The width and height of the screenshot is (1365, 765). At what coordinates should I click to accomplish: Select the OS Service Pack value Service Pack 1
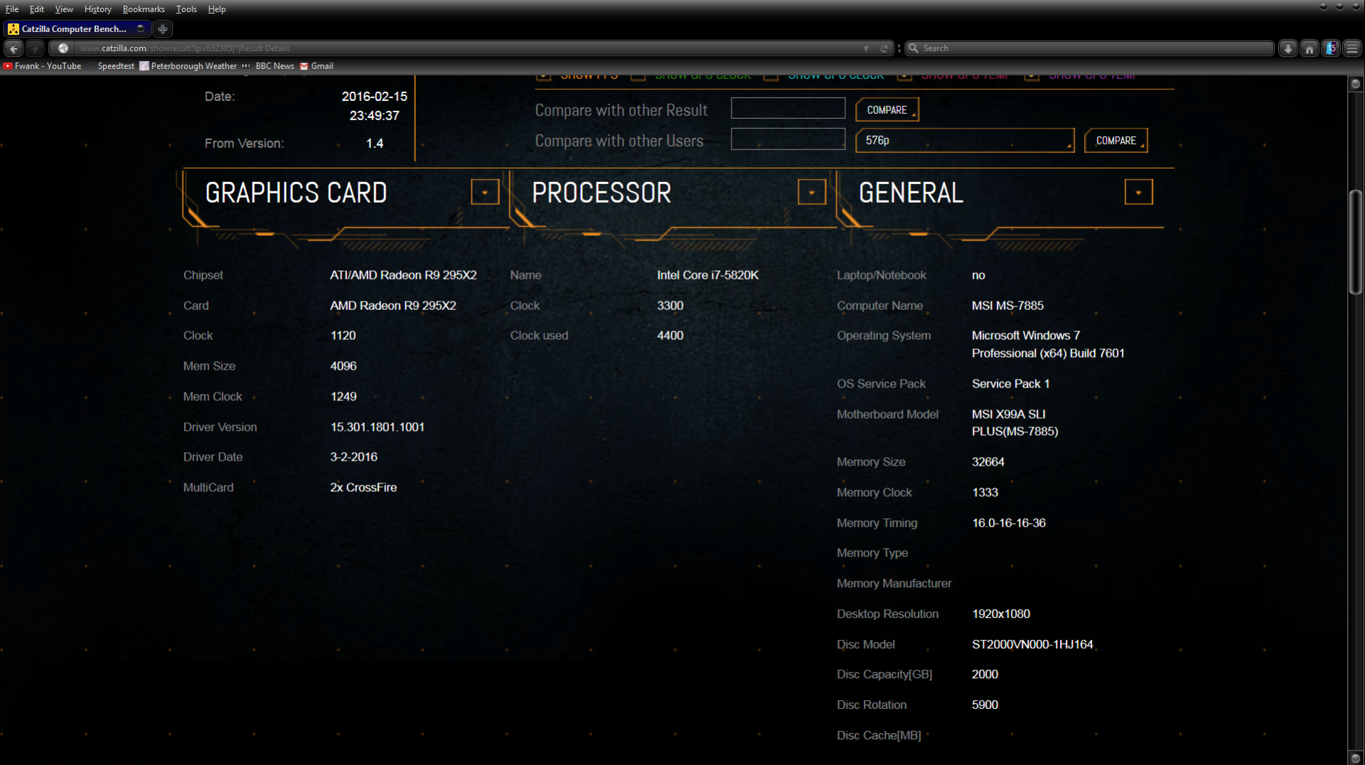pyautogui.click(x=1011, y=384)
